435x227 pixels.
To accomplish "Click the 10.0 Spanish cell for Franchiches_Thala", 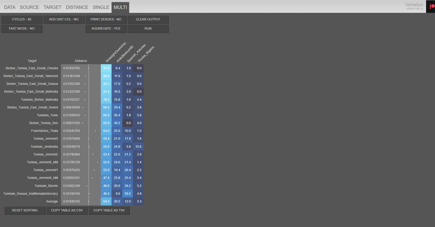I will click(x=128, y=131).
